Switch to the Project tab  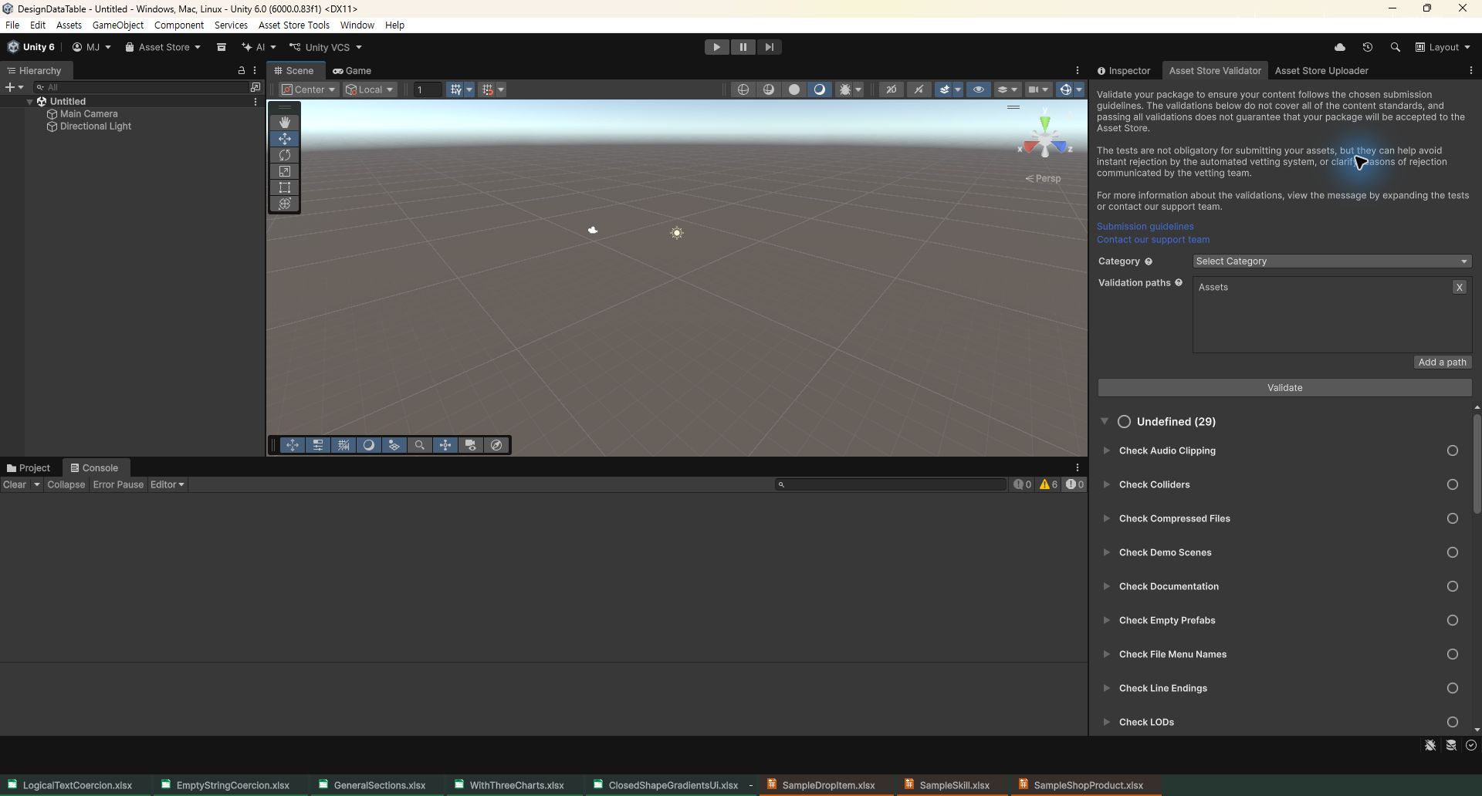coord(29,467)
